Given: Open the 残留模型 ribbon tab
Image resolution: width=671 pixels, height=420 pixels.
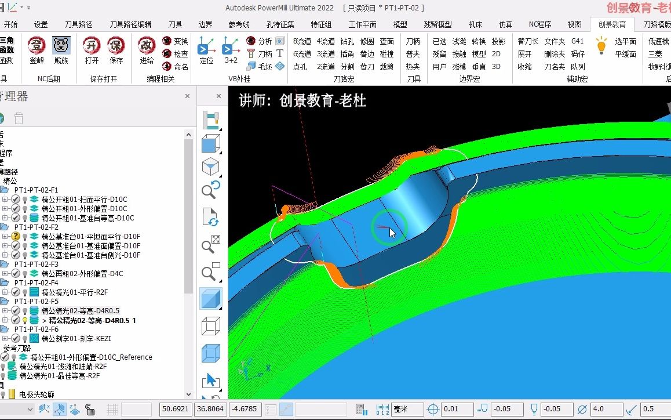Looking at the screenshot, I should (x=437, y=24).
